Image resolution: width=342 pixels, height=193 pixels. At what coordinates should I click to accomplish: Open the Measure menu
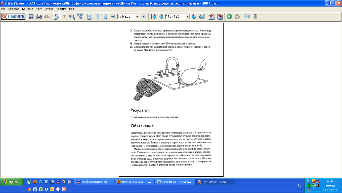point(61,9)
